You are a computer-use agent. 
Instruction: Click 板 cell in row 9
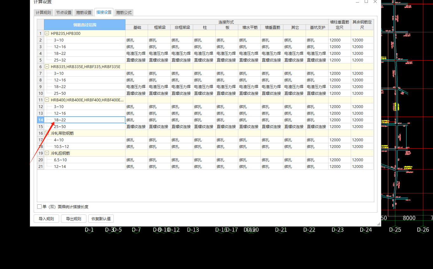tap(227, 86)
